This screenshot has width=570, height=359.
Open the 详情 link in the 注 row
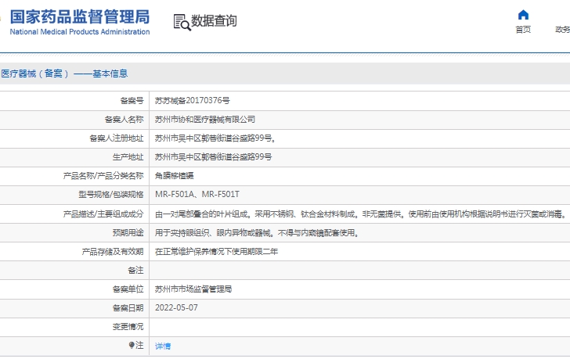point(163,346)
